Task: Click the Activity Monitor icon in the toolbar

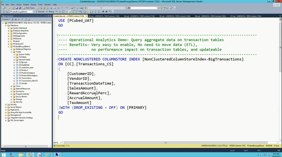Action: (x=82, y=8)
